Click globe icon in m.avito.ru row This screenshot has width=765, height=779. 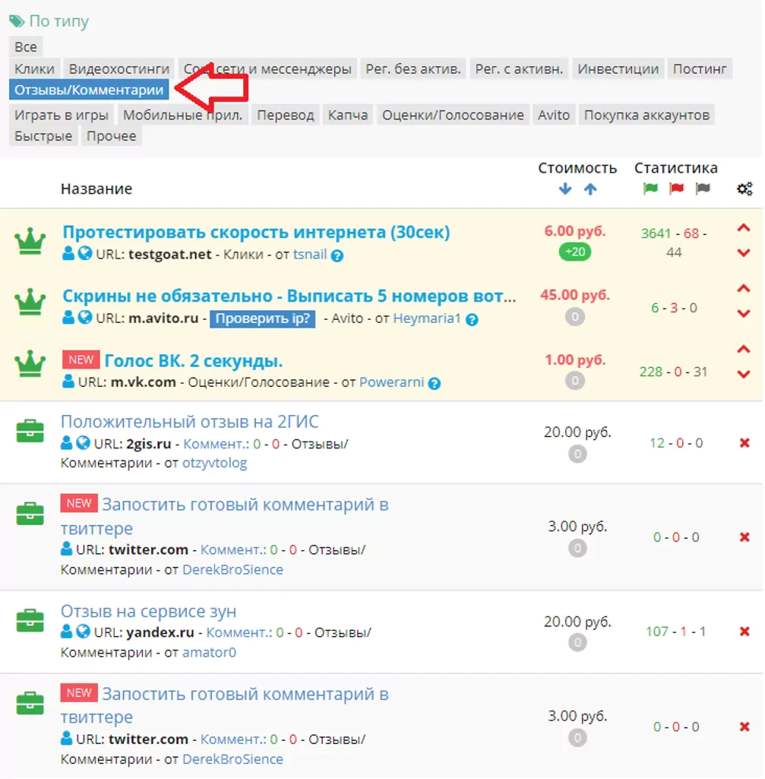click(85, 317)
